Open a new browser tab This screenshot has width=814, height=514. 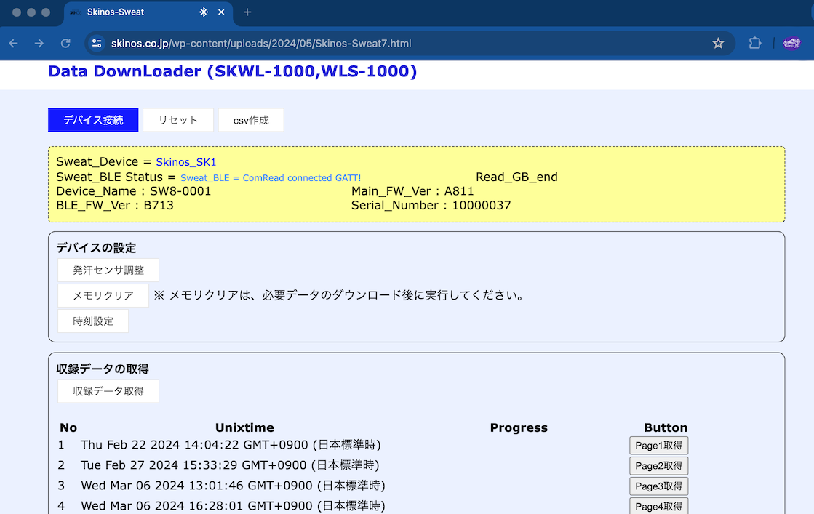pyautogui.click(x=247, y=12)
